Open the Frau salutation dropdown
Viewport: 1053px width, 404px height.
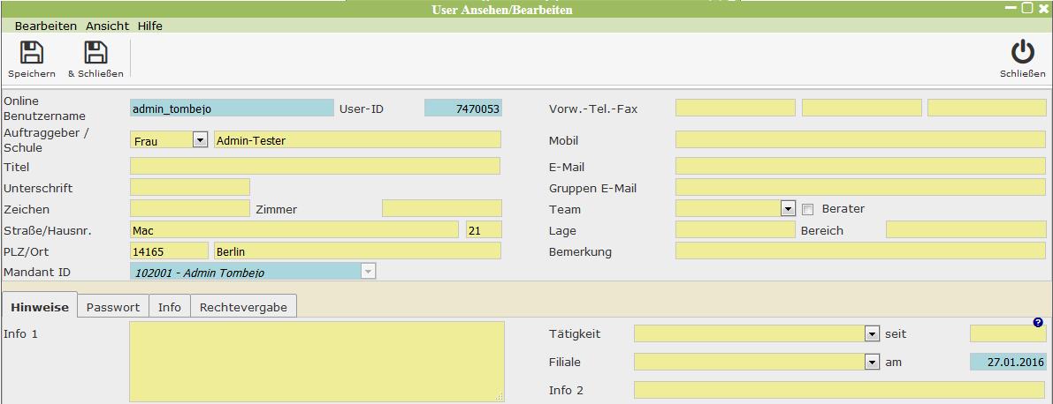[199, 140]
